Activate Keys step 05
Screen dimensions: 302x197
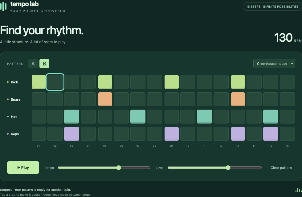click(x=105, y=134)
